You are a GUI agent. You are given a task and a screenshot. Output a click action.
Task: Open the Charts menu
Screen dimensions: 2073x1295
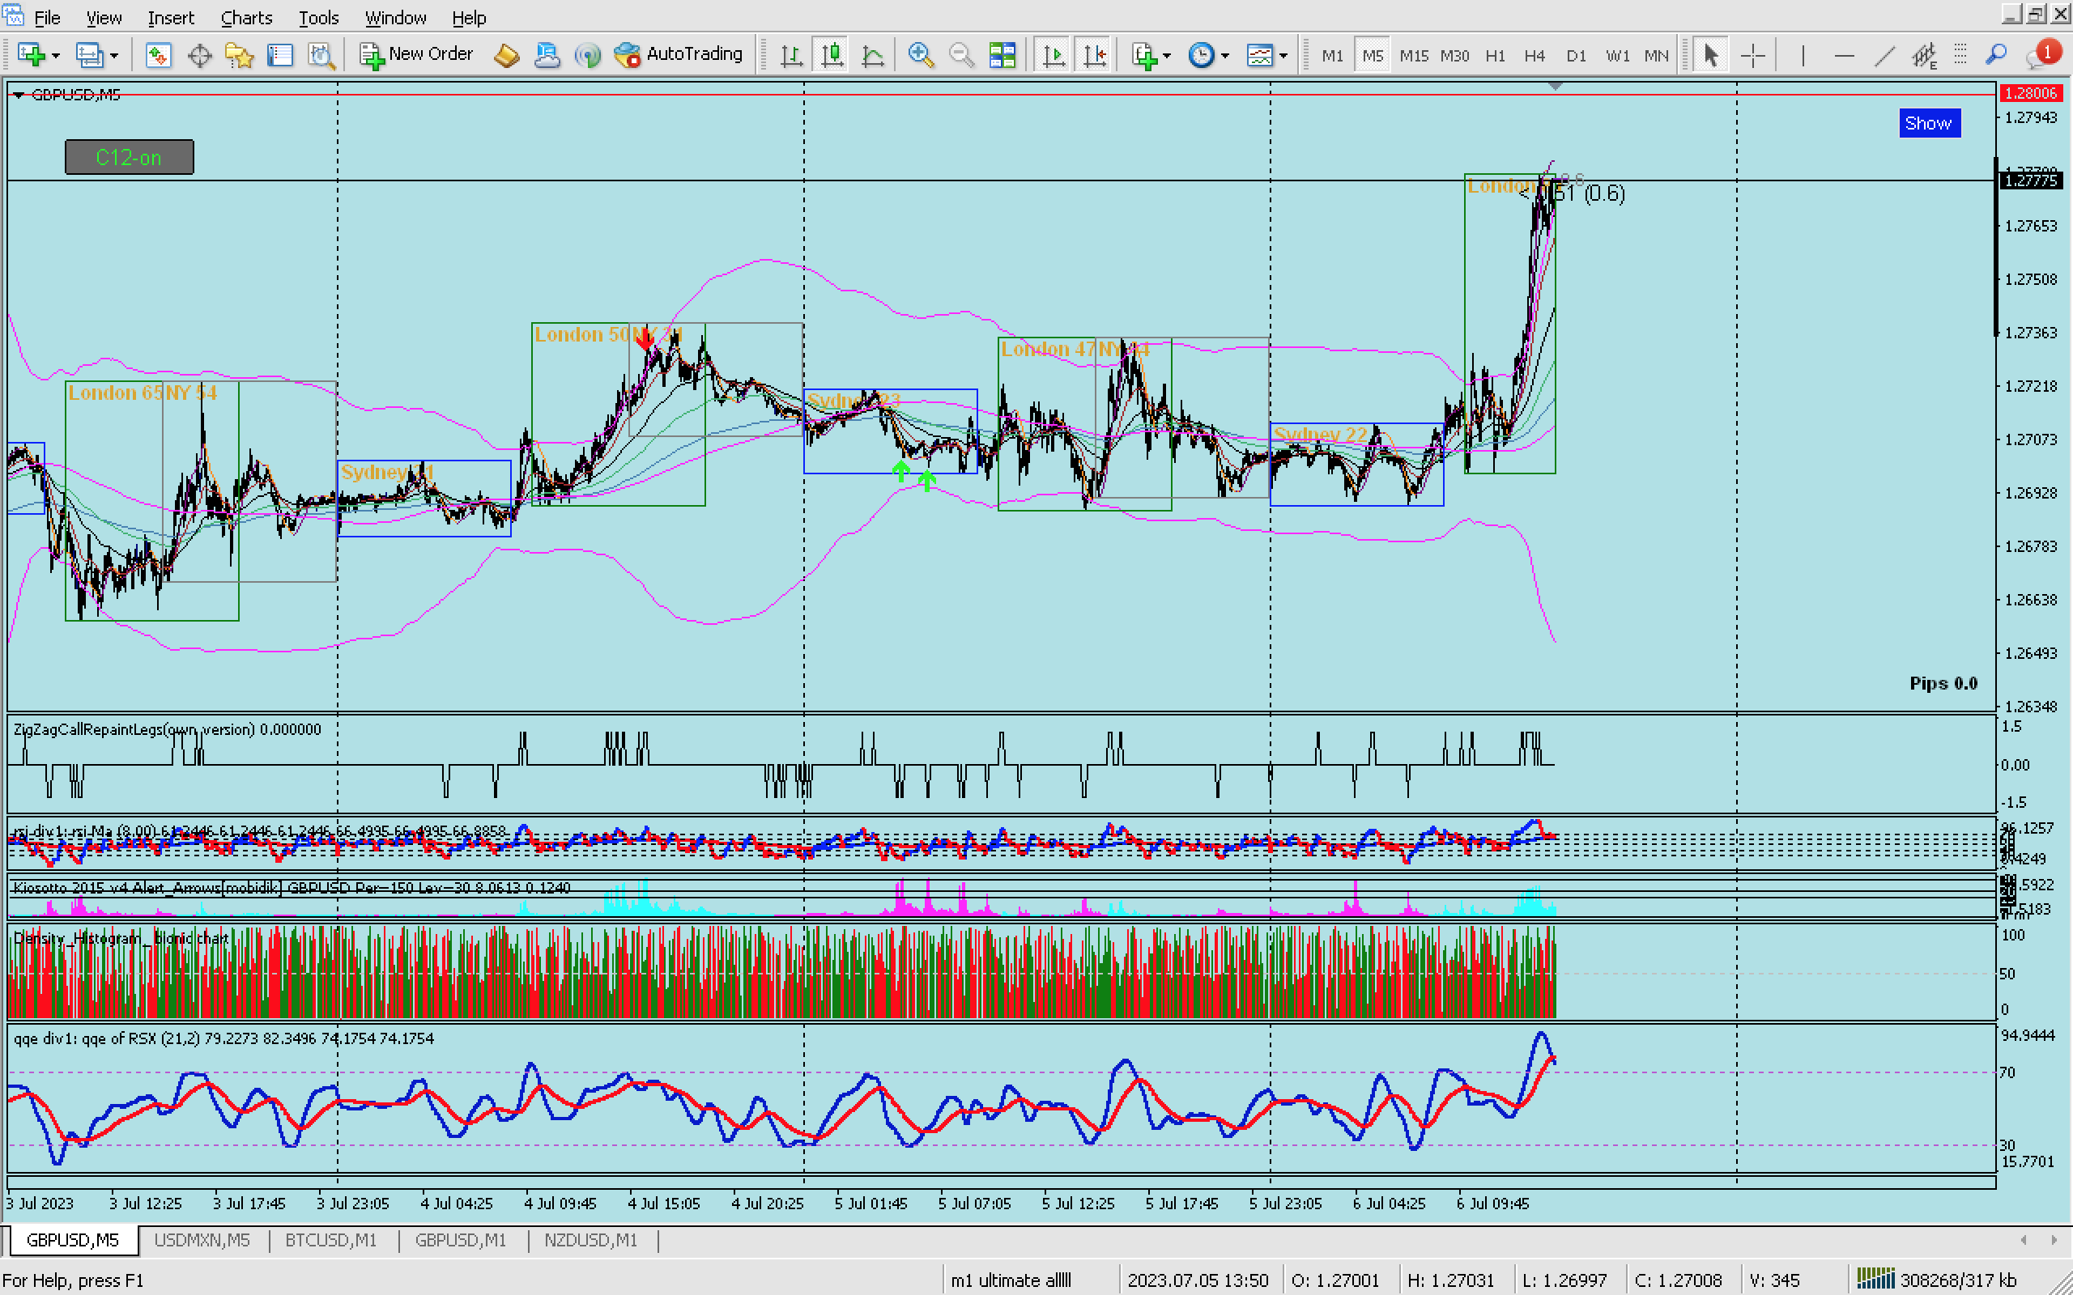(x=246, y=17)
